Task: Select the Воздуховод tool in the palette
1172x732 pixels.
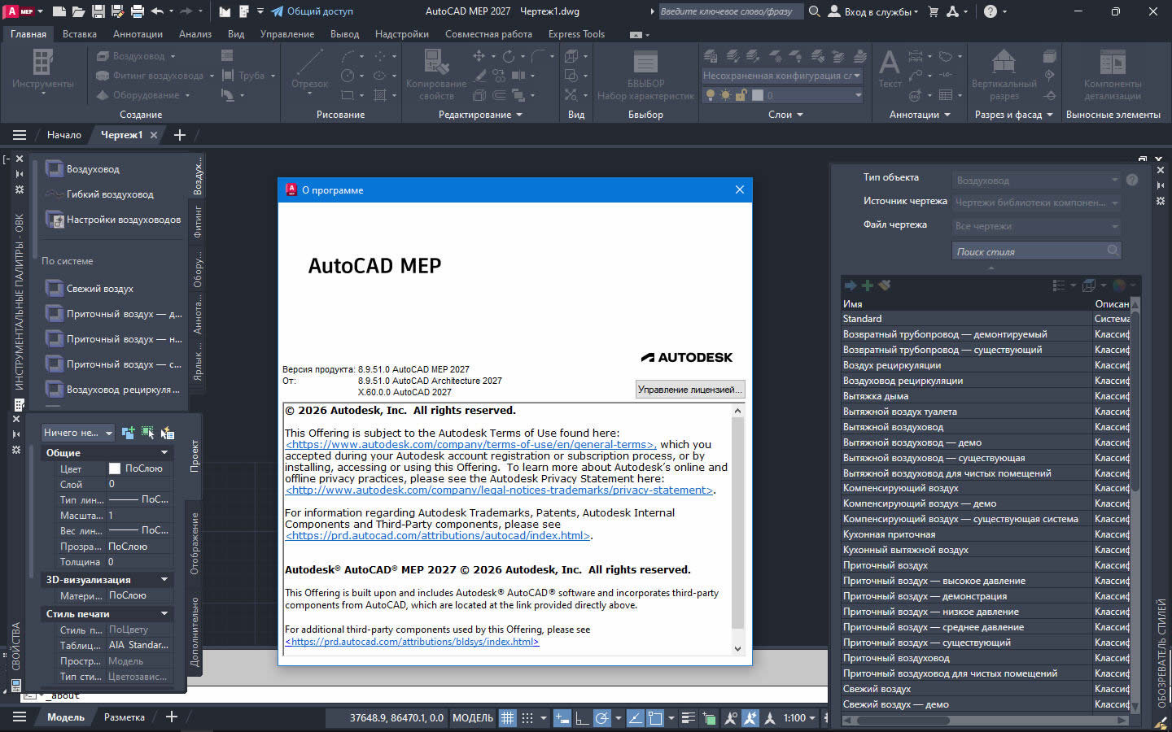Action: pyautogui.click(x=93, y=169)
